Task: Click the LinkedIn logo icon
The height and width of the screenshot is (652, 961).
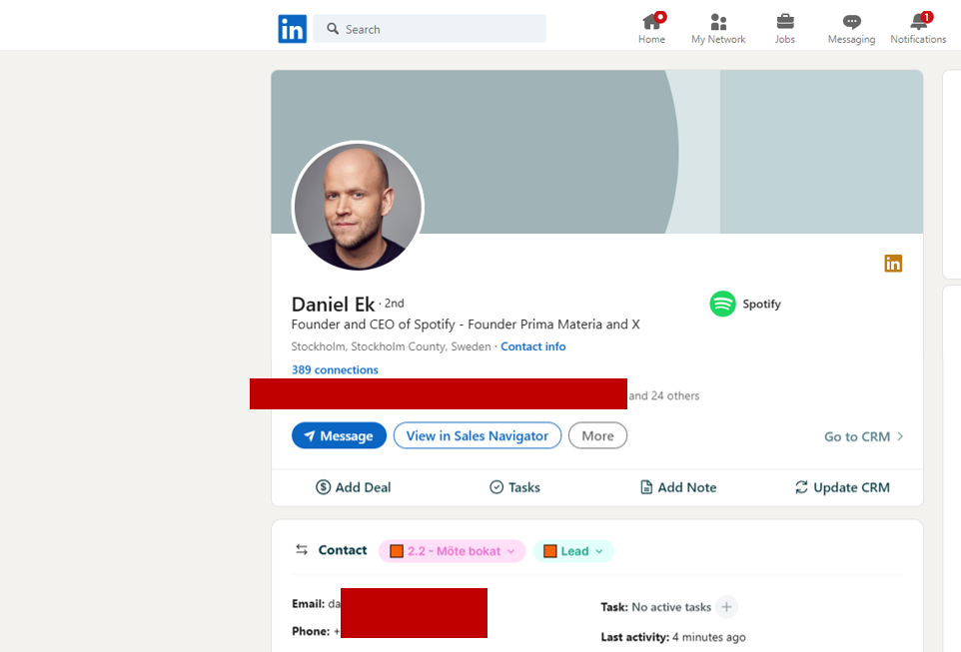Action: click(292, 29)
